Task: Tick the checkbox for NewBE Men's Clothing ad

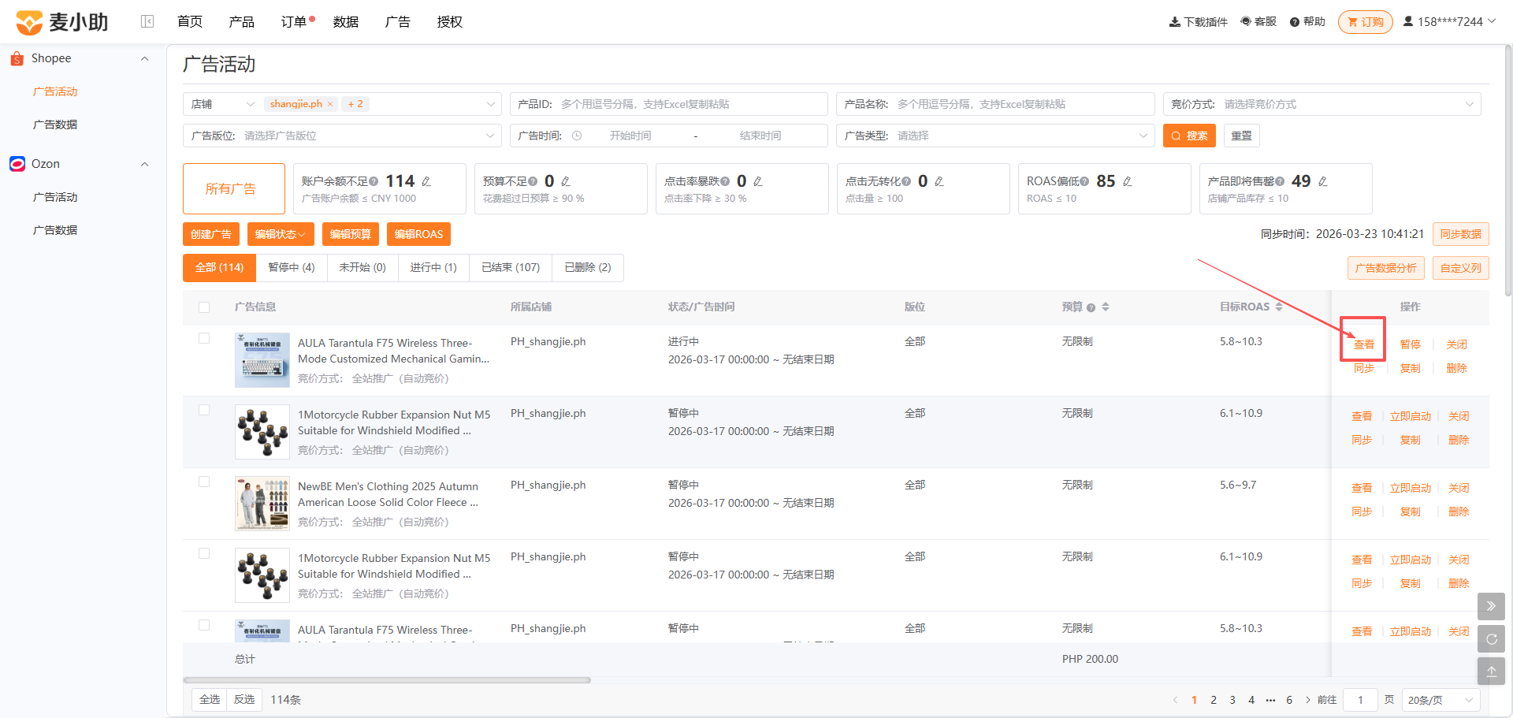Action: (204, 482)
